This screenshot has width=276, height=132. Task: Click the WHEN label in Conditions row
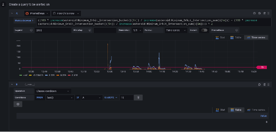[40, 98]
